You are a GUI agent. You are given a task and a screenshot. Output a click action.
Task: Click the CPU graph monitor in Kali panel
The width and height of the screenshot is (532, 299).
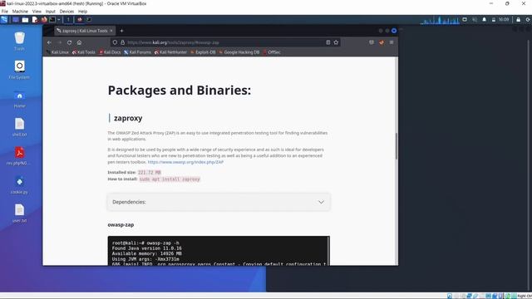tap(440, 20)
